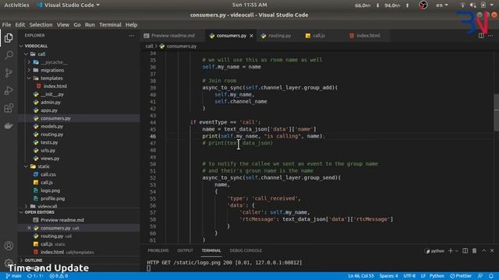Click consumers.py in the breadcrumb path
The width and height of the screenshot is (499, 280).
[x=182, y=47]
